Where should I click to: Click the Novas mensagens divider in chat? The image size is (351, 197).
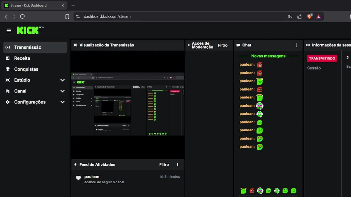pyautogui.click(x=268, y=56)
